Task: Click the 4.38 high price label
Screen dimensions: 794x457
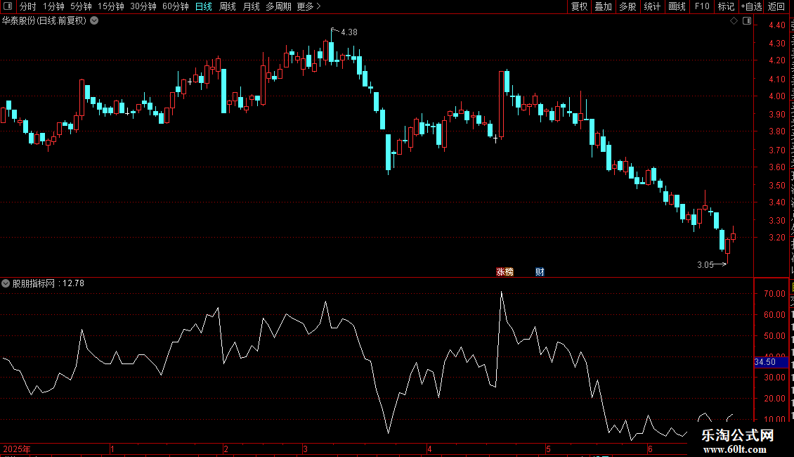Action: click(x=349, y=32)
